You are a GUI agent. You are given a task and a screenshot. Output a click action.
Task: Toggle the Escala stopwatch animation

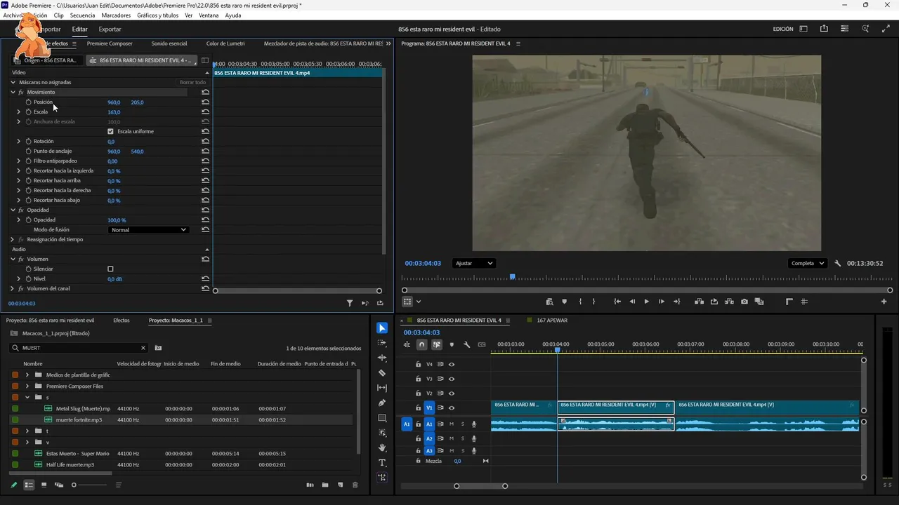pyautogui.click(x=29, y=112)
